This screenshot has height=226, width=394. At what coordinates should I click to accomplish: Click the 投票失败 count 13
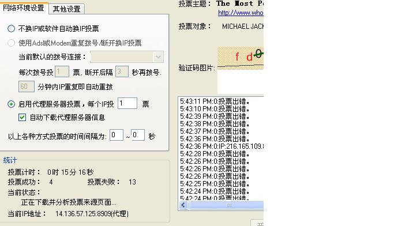(132, 182)
